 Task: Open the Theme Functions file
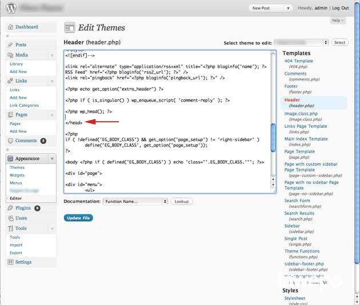pos(302,251)
